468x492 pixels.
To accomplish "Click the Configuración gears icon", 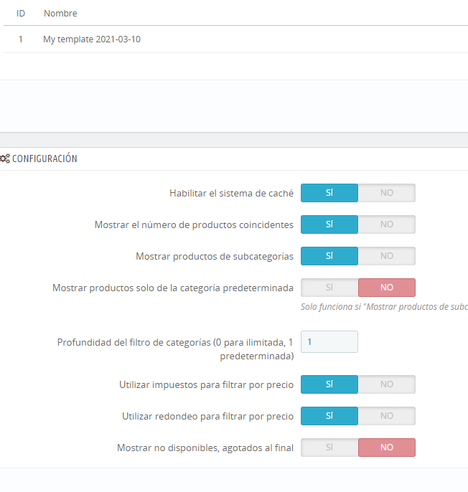I will click(5, 159).
